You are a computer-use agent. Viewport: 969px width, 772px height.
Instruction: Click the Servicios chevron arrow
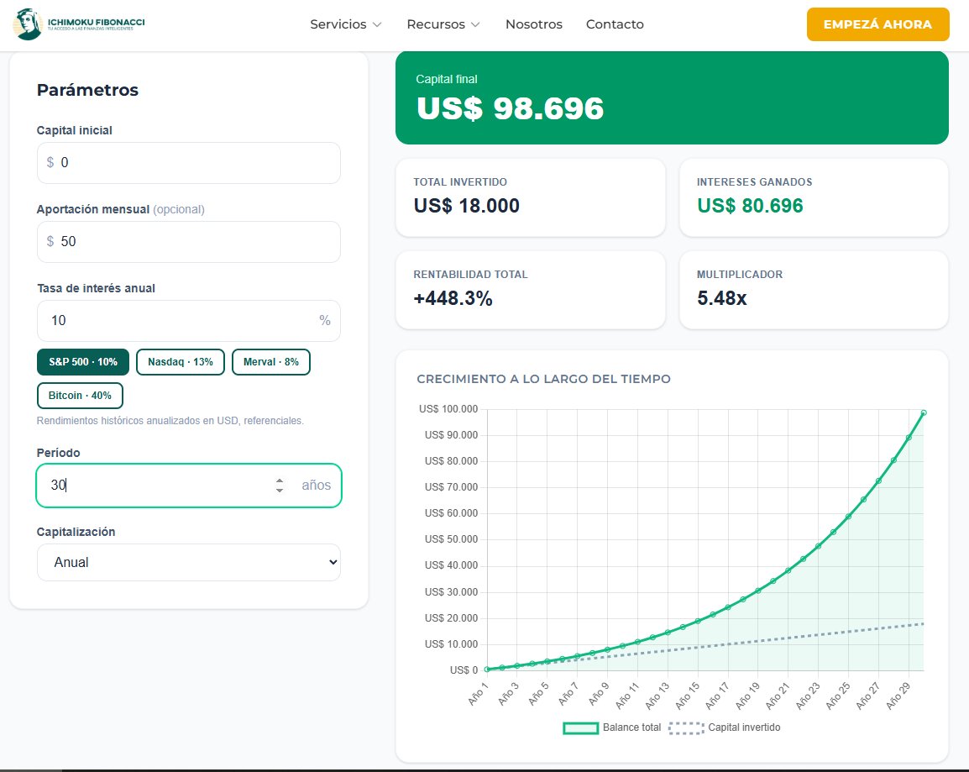point(377,24)
